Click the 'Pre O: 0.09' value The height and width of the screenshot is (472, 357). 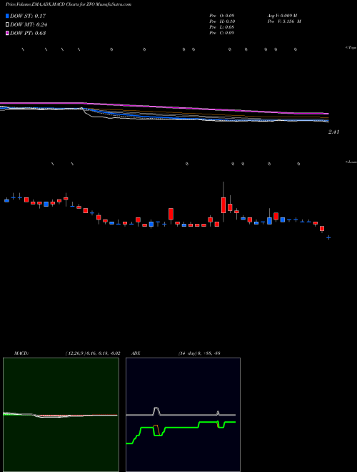point(222,16)
